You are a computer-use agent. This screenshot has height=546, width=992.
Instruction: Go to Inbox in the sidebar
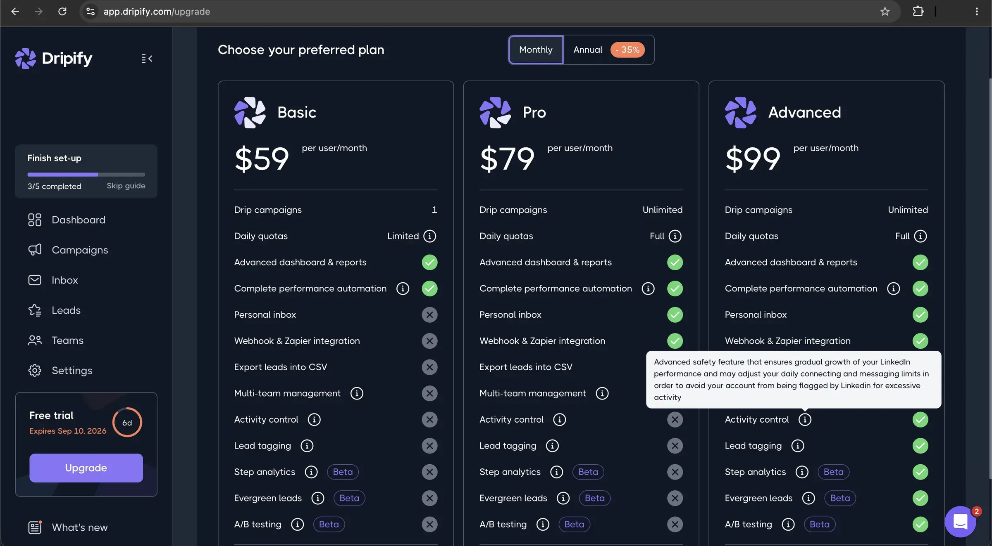pos(53,280)
